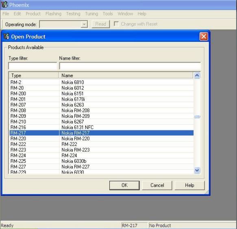Viewport: 237px width, 229px height.
Task: Focus the Name filter input field
Action: click(x=130, y=66)
